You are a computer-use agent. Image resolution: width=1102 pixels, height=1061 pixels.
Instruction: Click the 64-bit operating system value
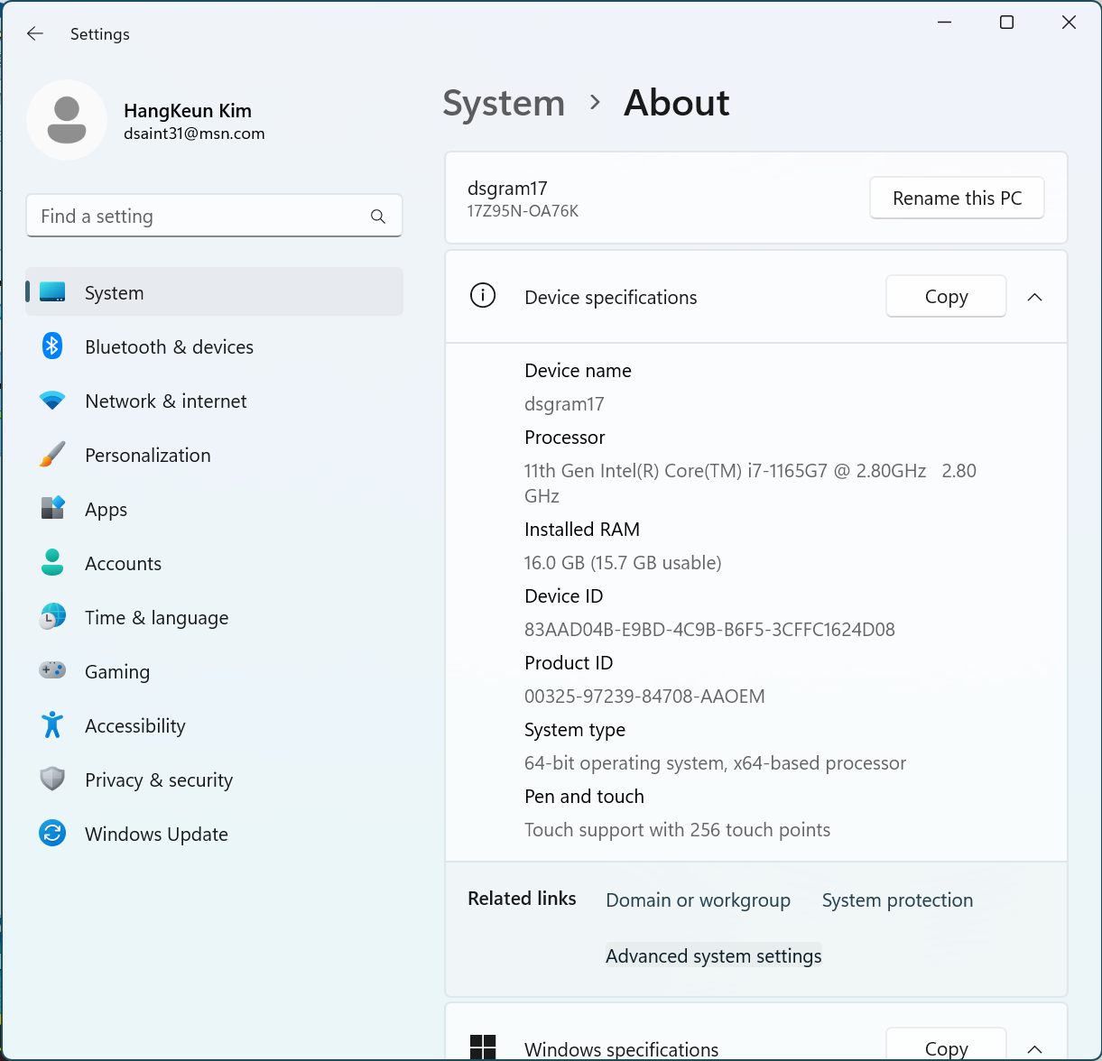pos(715,763)
